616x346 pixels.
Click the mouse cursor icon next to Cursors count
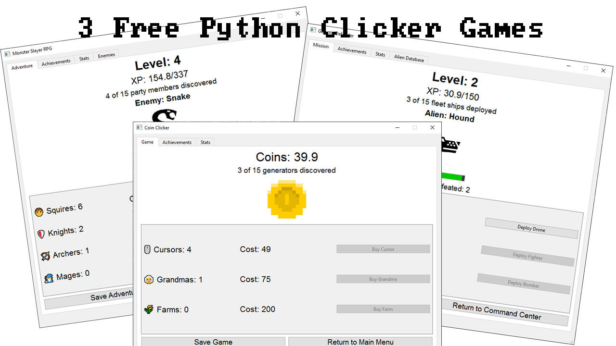149,248
